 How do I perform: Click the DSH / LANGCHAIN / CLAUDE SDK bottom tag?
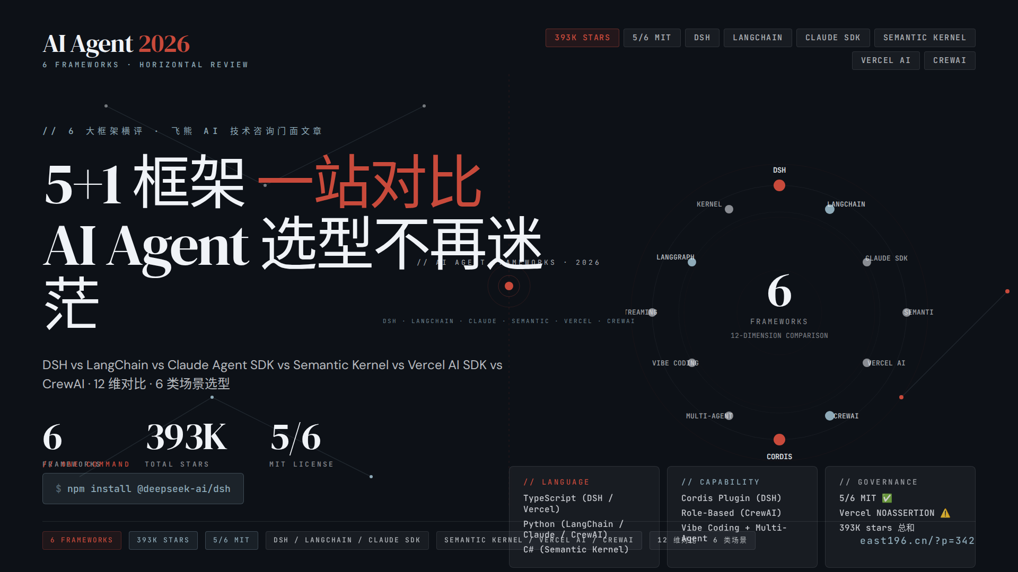point(347,540)
